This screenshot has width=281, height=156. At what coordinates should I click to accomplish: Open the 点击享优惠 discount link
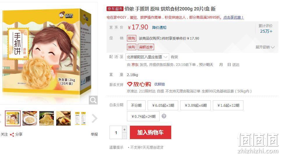pos(234,17)
